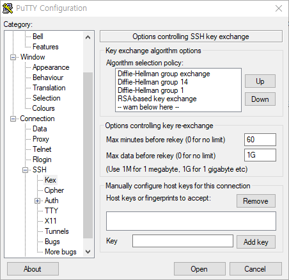Open Behaviour settings
Screen dimensions: 289x280
coord(48,78)
